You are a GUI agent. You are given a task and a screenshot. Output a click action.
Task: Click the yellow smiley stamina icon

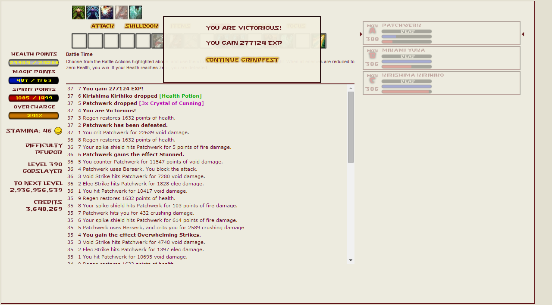pyautogui.click(x=58, y=131)
